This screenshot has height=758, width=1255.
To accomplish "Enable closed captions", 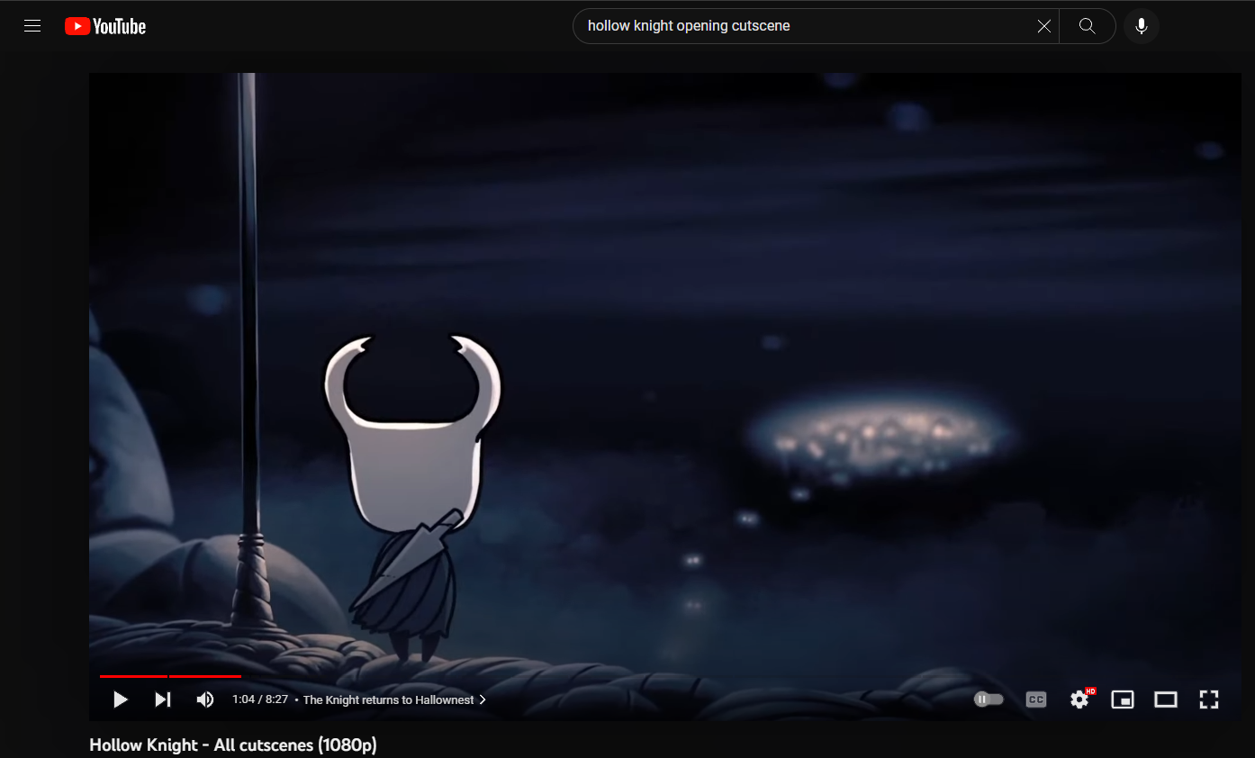I will pos(1035,699).
